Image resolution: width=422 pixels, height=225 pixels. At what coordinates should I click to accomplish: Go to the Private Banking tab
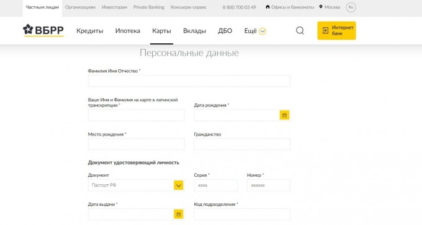149,7
